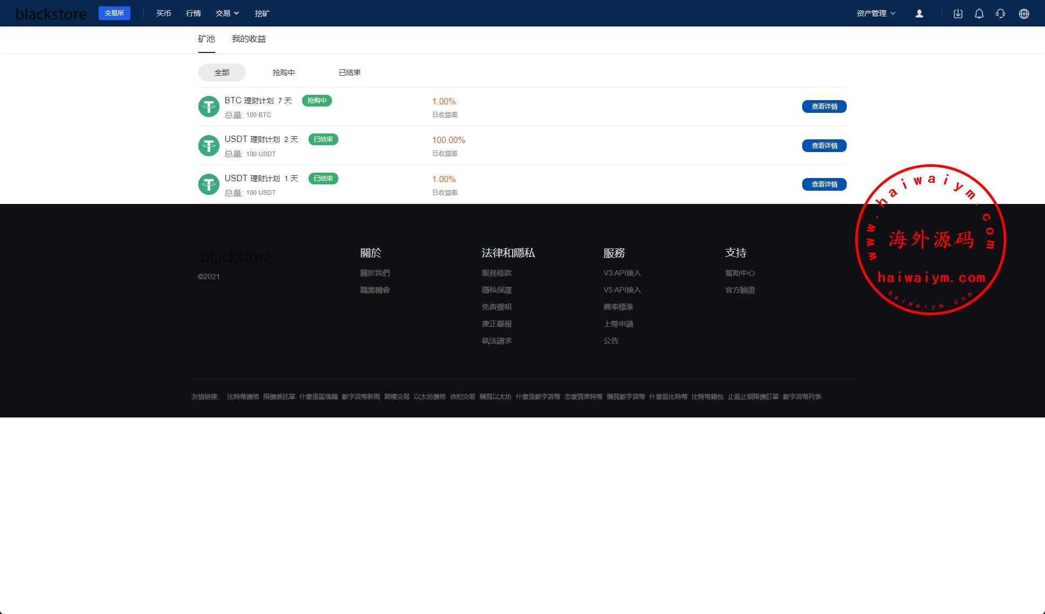This screenshot has width=1045, height=614.
Task: Filter pools by 抢购中
Action: 284,73
